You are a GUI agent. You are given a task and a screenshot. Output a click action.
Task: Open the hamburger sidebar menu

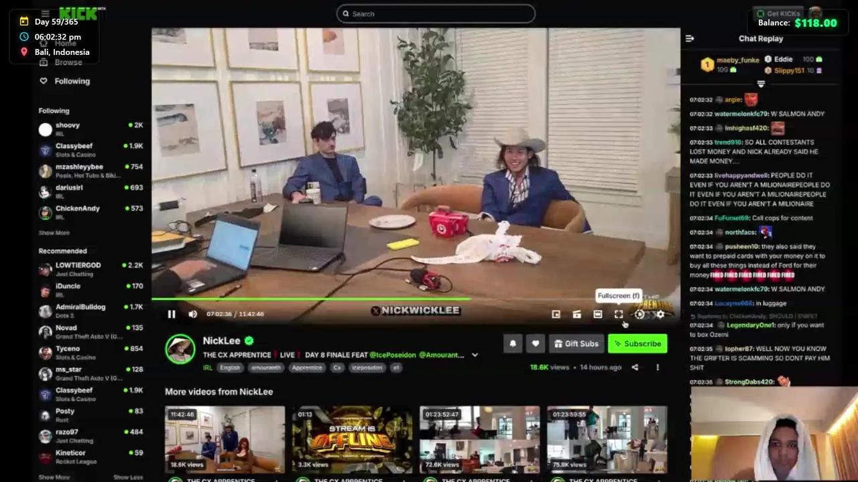pos(45,13)
